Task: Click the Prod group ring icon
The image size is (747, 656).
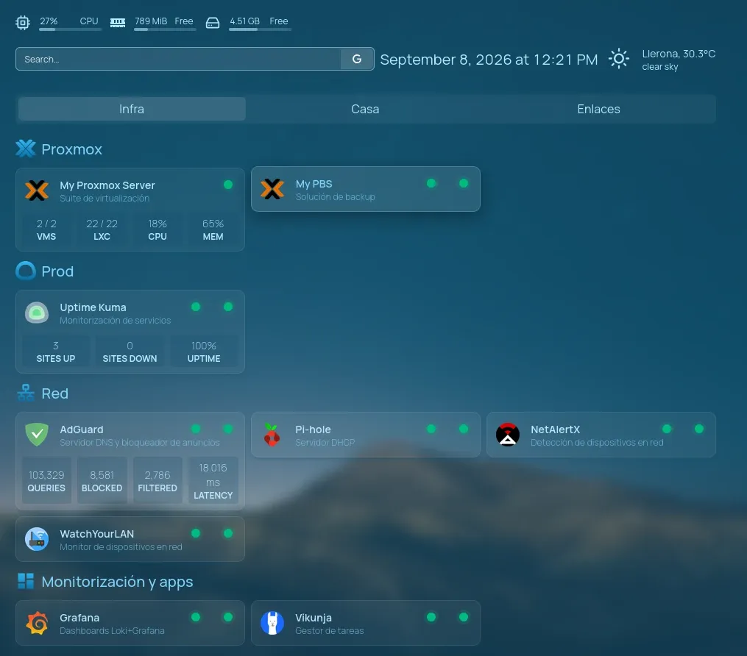Action: point(26,271)
